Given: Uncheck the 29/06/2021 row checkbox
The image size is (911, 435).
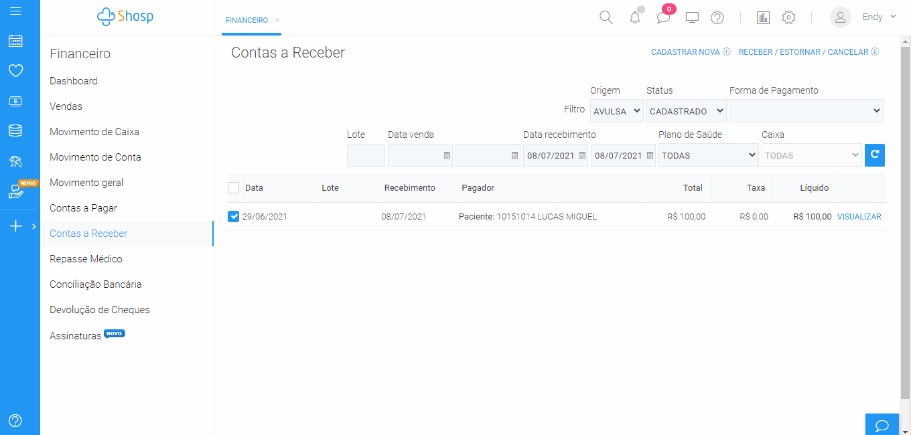Looking at the screenshot, I should point(234,216).
